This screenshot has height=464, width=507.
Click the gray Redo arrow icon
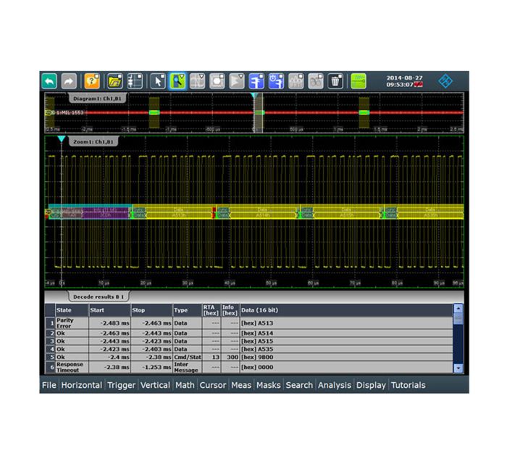click(69, 81)
